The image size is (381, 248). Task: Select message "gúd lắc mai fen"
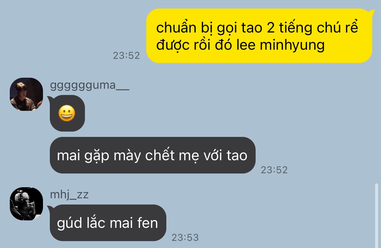pos(108,223)
